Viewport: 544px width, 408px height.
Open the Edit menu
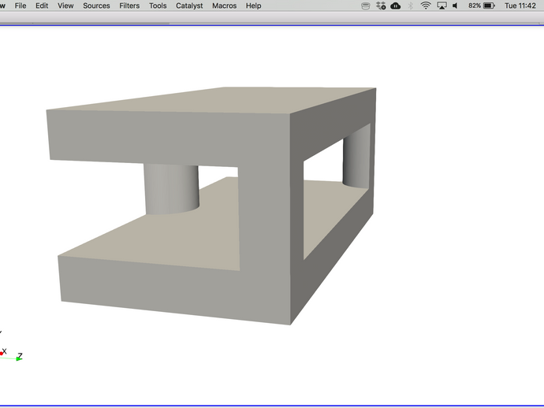click(42, 6)
